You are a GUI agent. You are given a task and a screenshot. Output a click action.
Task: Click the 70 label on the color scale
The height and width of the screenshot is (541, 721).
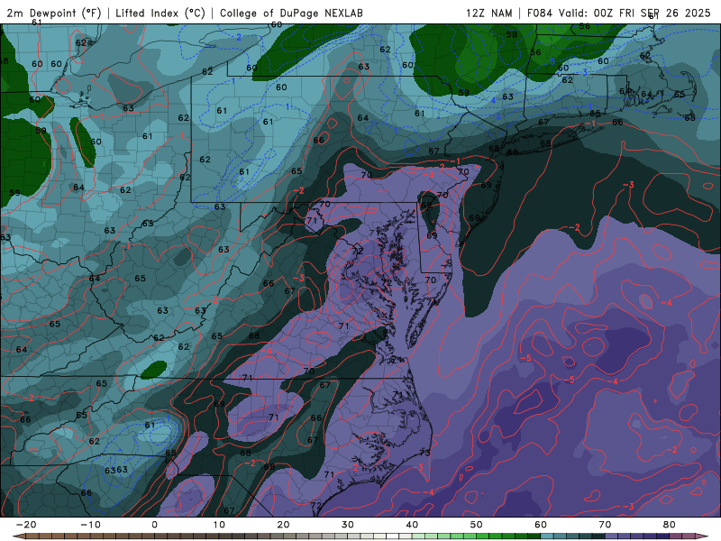tap(605, 525)
